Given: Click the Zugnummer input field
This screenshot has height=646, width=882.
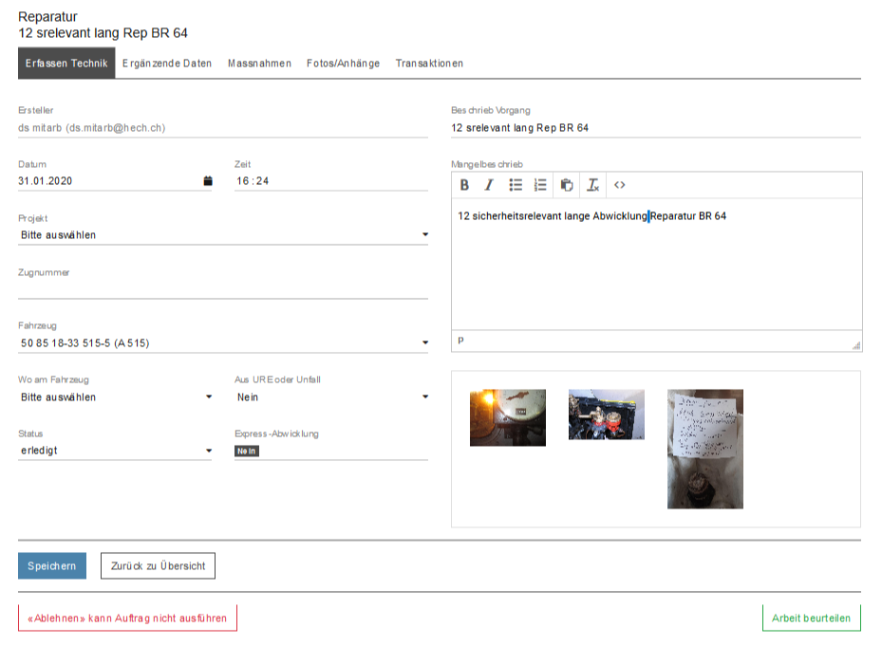Looking at the screenshot, I should click(x=223, y=289).
